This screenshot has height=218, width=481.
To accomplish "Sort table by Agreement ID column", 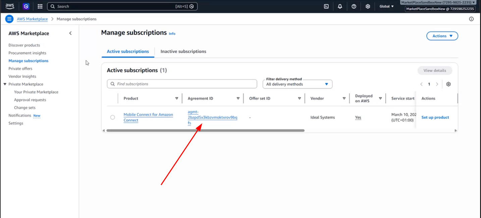I will coord(238,98).
